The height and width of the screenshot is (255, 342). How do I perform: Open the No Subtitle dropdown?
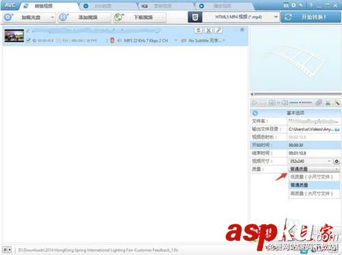(224, 40)
